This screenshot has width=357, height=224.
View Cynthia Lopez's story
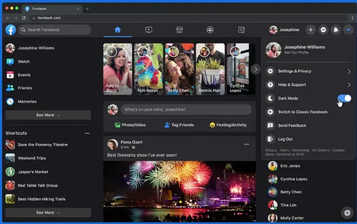(241, 69)
